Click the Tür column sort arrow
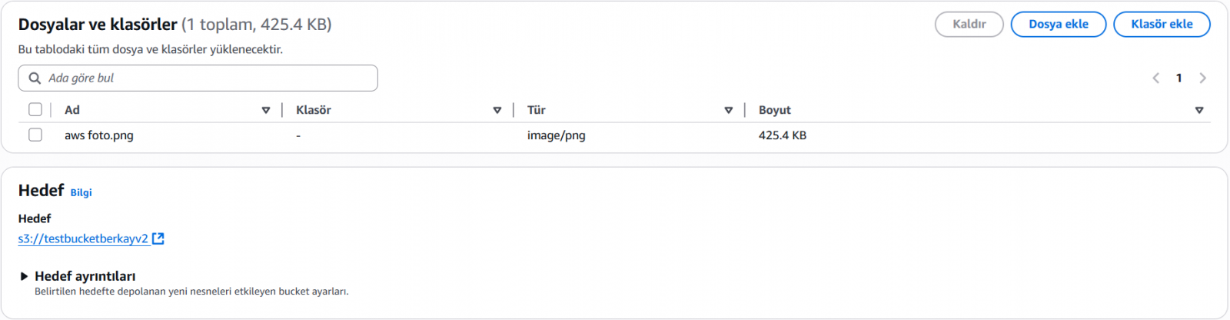 point(729,110)
